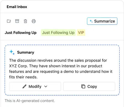
Task: Click the move-to-folder icon
Action: pos(9,21)
